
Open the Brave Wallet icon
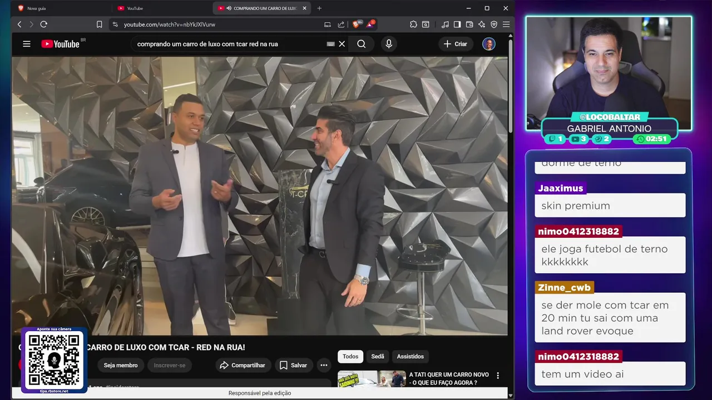coord(469,24)
